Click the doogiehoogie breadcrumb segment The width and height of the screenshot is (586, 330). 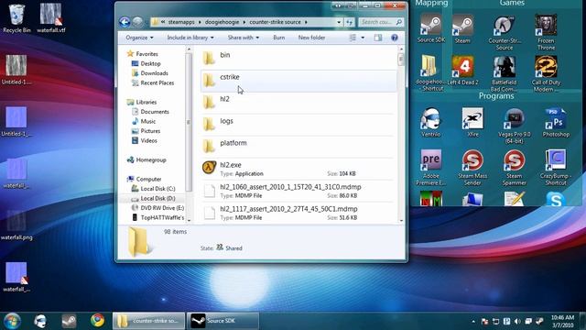222,22
